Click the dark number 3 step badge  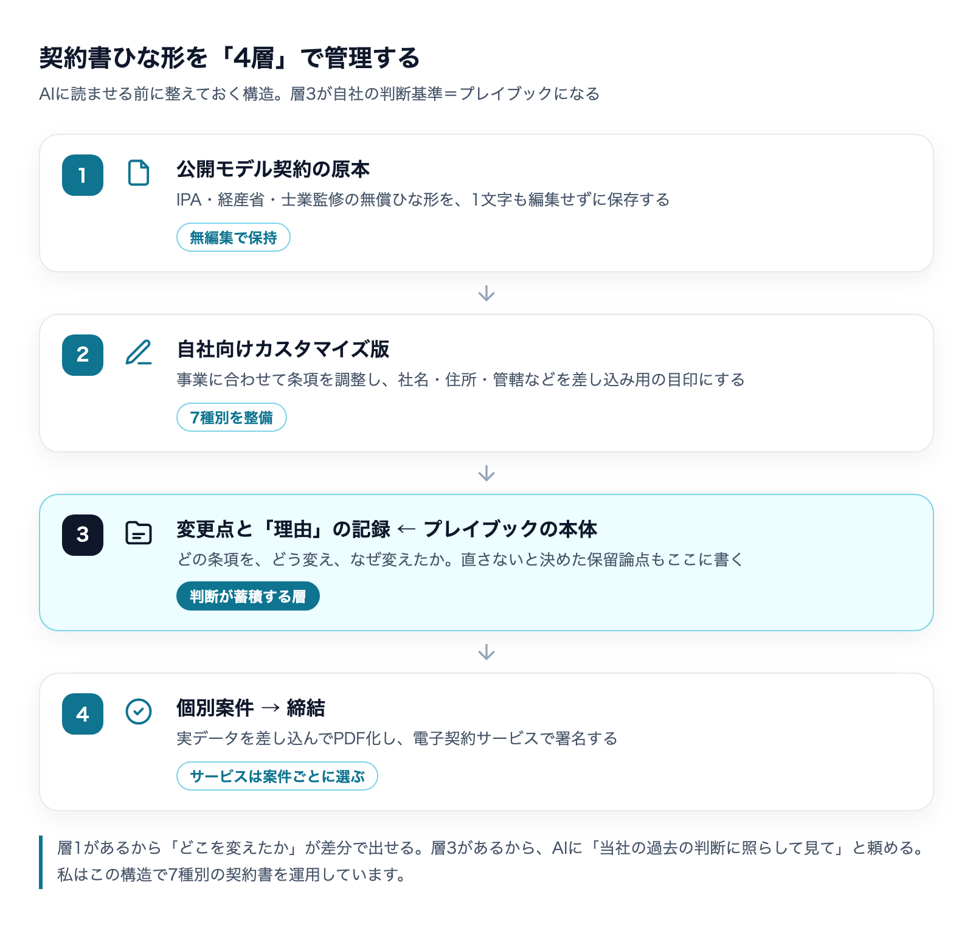point(83,535)
